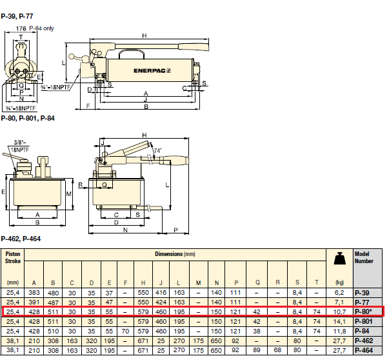Viewport: 389px width, 356px height.
Task: Click the "F" column header in the table
Action: tap(126, 283)
